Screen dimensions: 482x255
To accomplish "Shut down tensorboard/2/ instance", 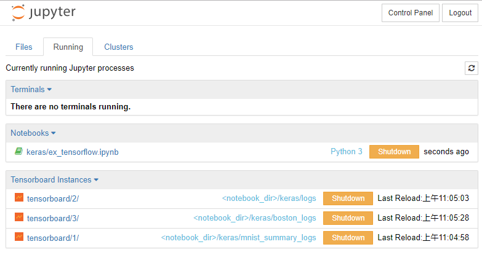I will [x=348, y=198].
